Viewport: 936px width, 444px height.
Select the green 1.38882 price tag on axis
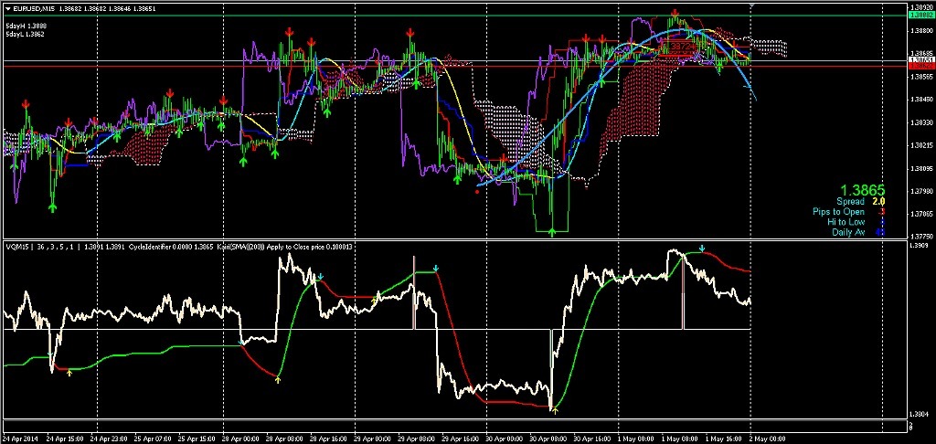920,16
